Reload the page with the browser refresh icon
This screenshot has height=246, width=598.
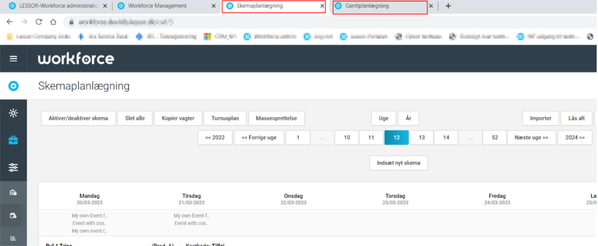pyautogui.click(x=38, y=22)
